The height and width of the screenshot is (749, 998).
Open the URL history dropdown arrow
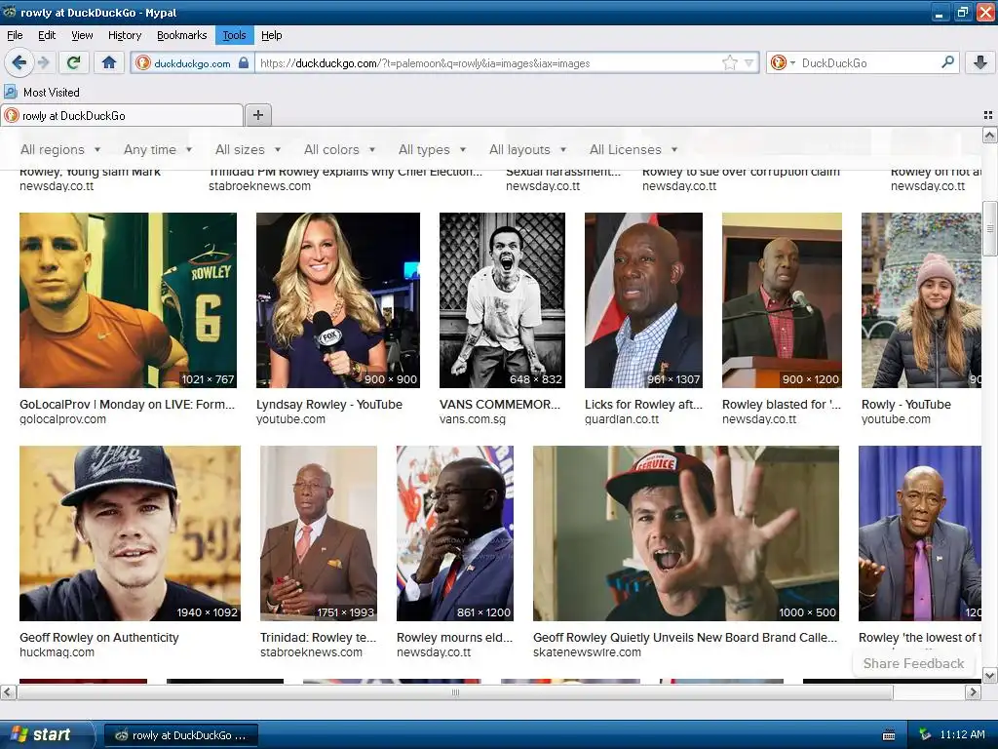tap(749, 62)
